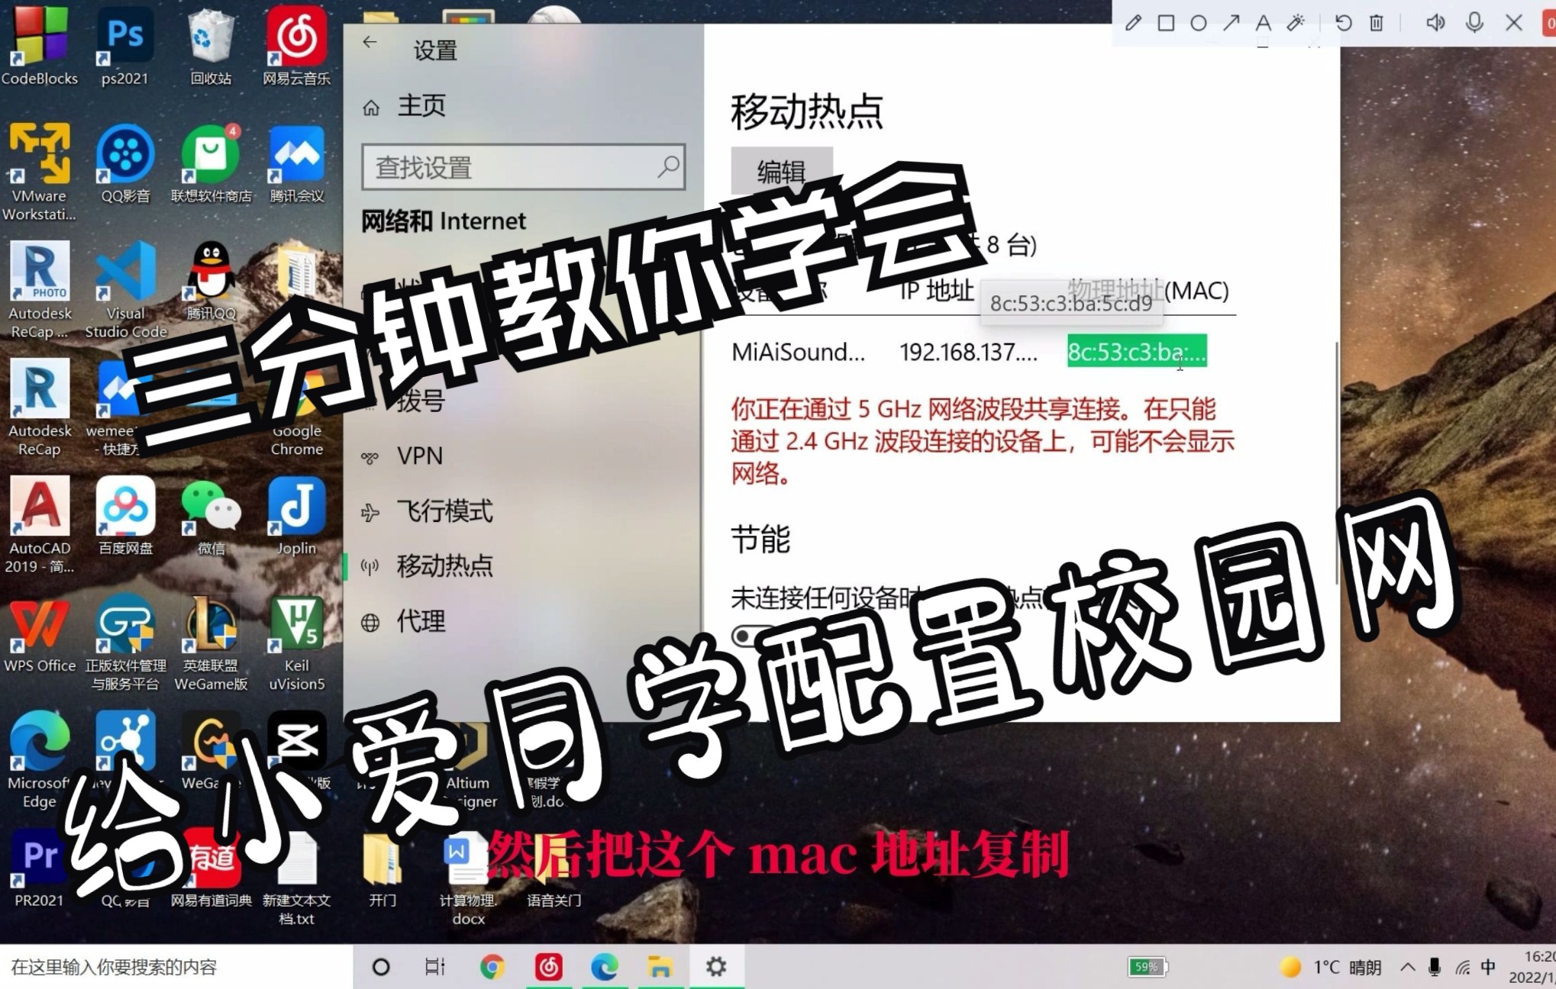This screenshot has width=1556, height=989.
Task: Expand VPN settings section
Action: click(418, 455)
